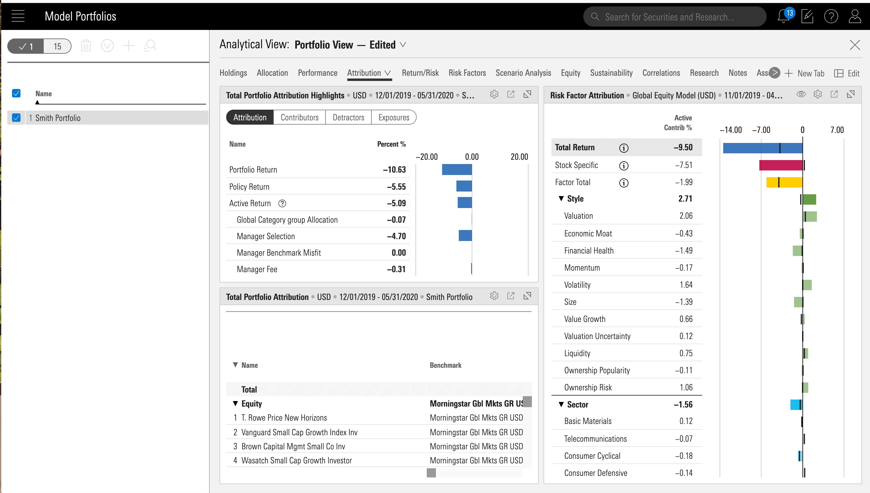Select the '15' all-items toggle
Viewport: 870px width, 493px height.
coord(57,46)
